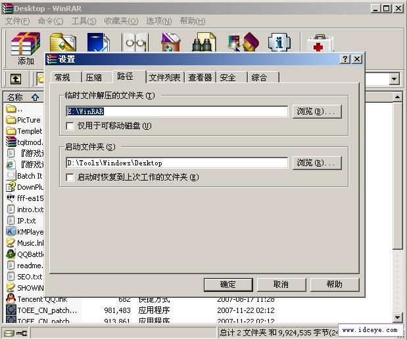Click the up-one-level folder button

coord(16,79)
